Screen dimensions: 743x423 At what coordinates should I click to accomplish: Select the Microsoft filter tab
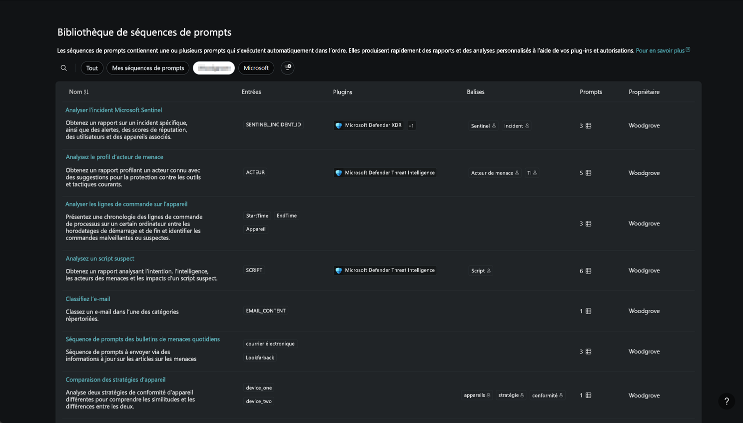[256, 68]
